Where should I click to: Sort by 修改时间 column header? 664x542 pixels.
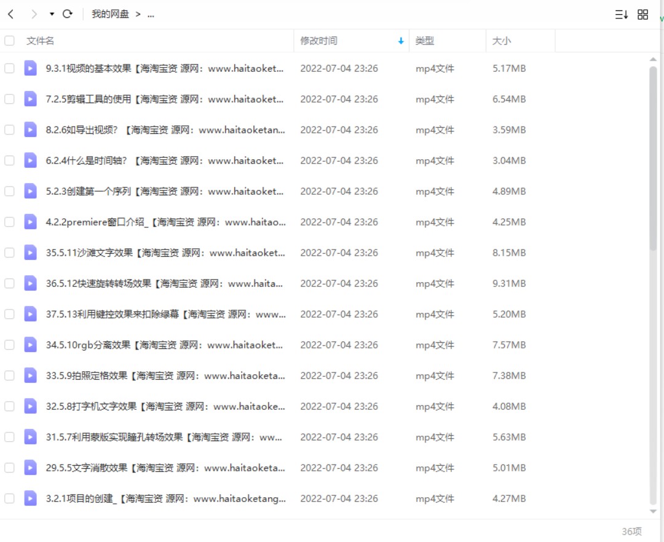tap(318, 41)
